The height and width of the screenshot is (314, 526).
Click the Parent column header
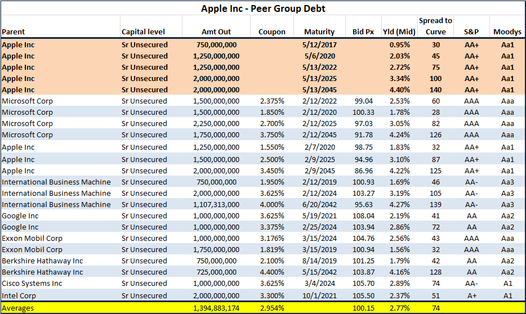[14, 32]
